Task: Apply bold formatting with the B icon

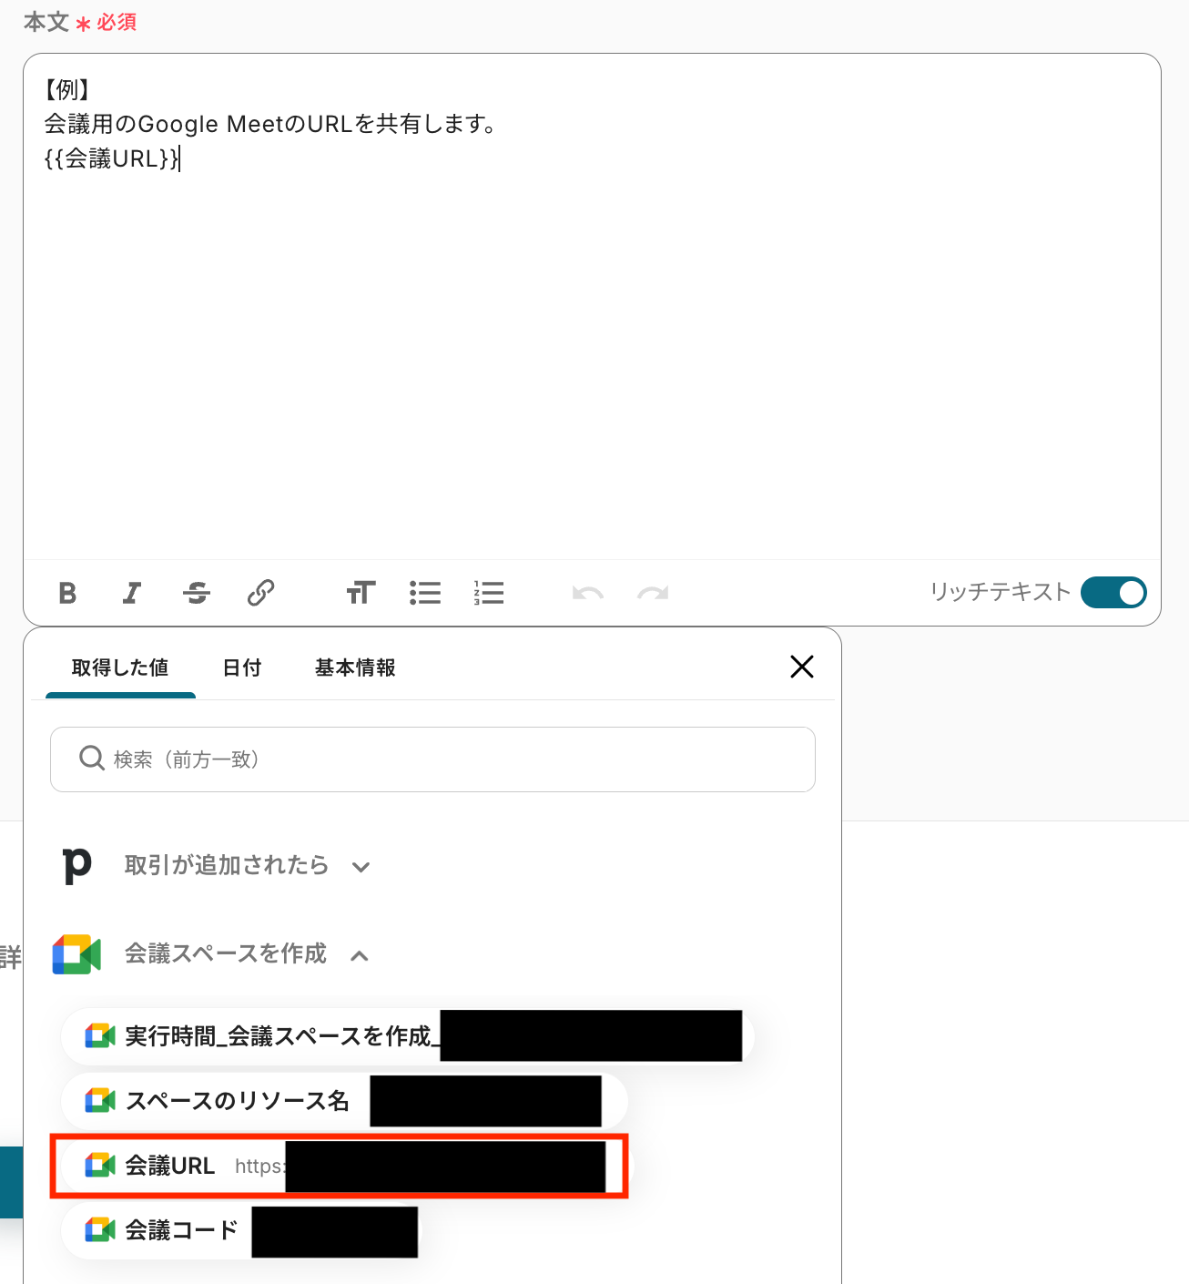Action: click(67, 593)
